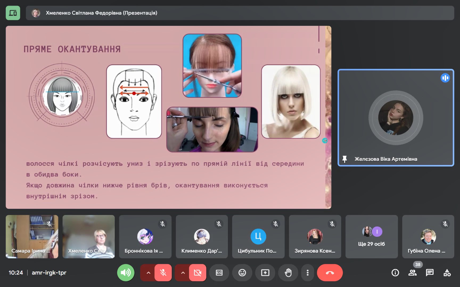
Task: Select Броннікова participant tile
Action: [145, 237]
